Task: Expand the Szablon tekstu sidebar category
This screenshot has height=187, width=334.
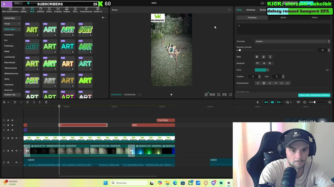Action: click(12, 95)
